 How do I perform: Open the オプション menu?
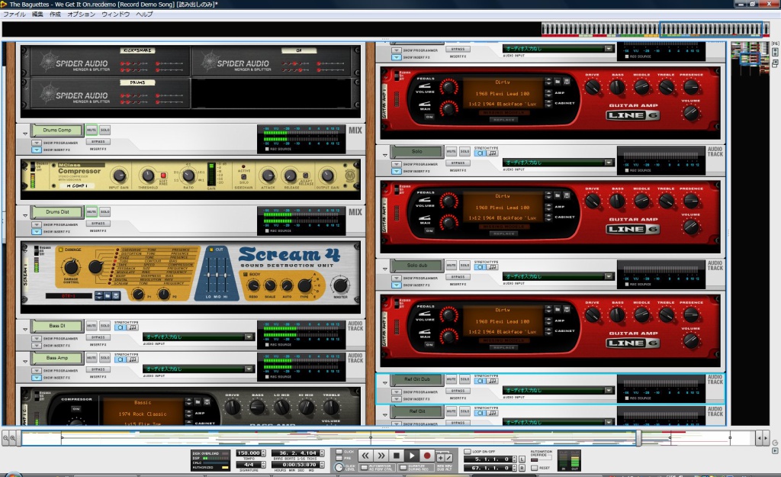click(81, 14)
